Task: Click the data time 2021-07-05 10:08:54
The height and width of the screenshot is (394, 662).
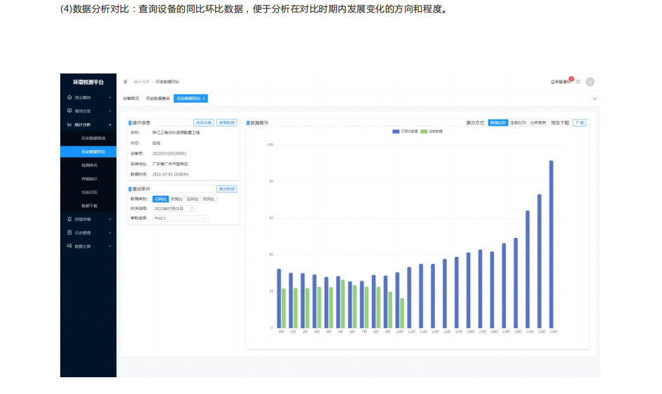Action: pos(170,174)
